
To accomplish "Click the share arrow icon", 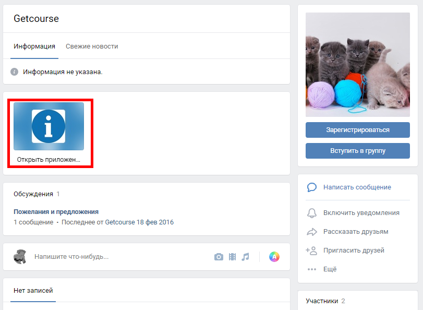I will tap(312, 232).
